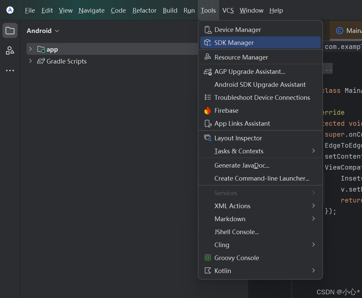Select Android SDK Upgrade Assistant
This screenshot has width=362, height=298.
[260, 85]
